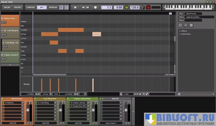The width and height of the screenshot is (216, 126).
Task: Click the red metronome icon
Action: 148,7
